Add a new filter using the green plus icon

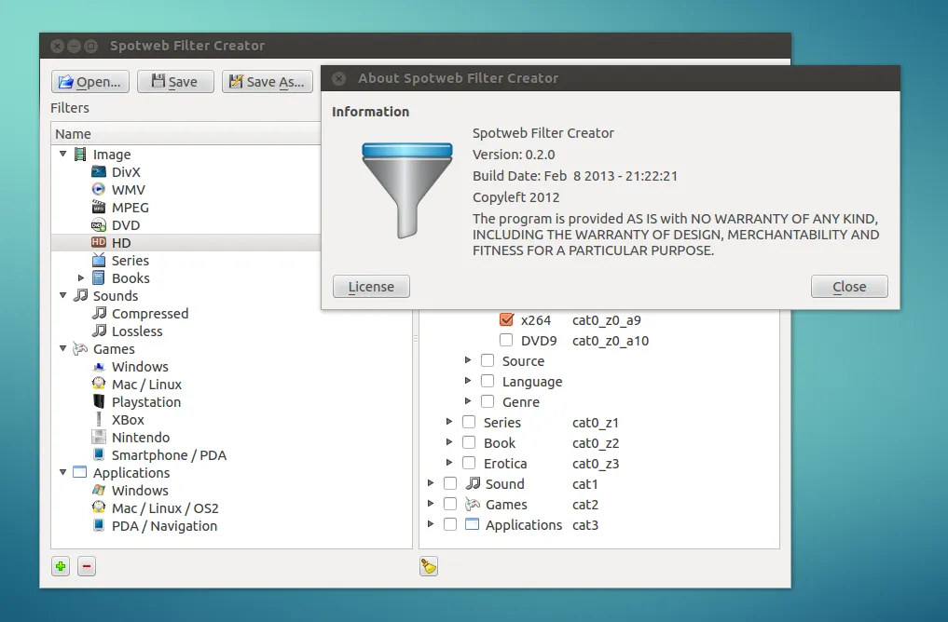coord(60,566)
